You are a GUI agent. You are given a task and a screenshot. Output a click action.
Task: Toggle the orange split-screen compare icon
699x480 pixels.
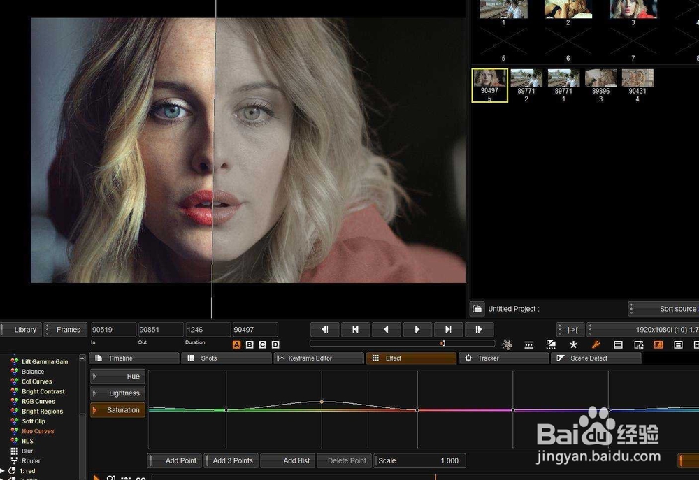(x=658, y=344)
